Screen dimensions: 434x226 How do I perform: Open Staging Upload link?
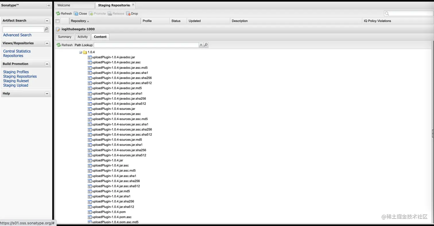click(16, 85)
